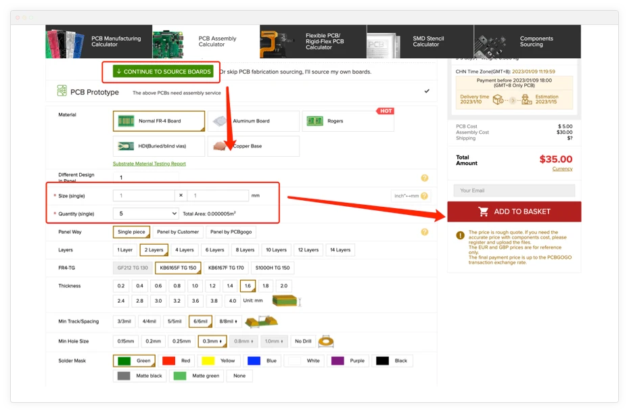Open the 1.0mm hole size dropdown
The image size is (629, 413).
(x=274, y=341)
